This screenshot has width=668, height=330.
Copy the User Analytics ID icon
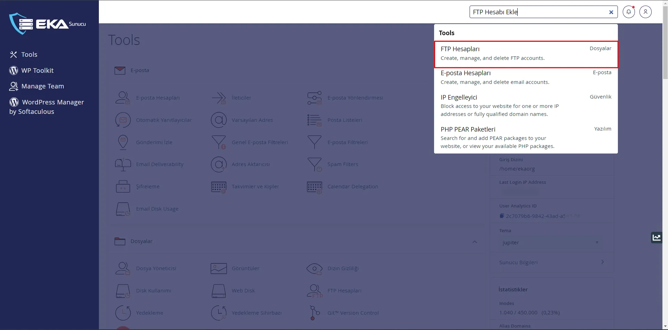(x=502, y=216)
